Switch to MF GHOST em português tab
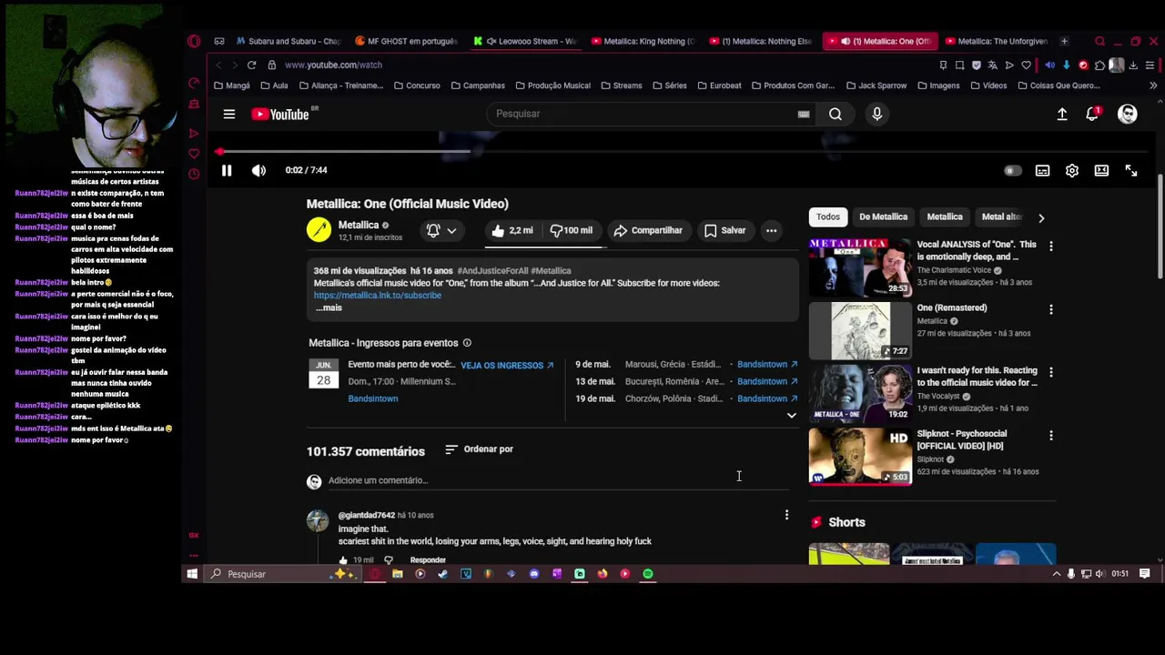The image size is (1165, 655). (x=407, y=41)
